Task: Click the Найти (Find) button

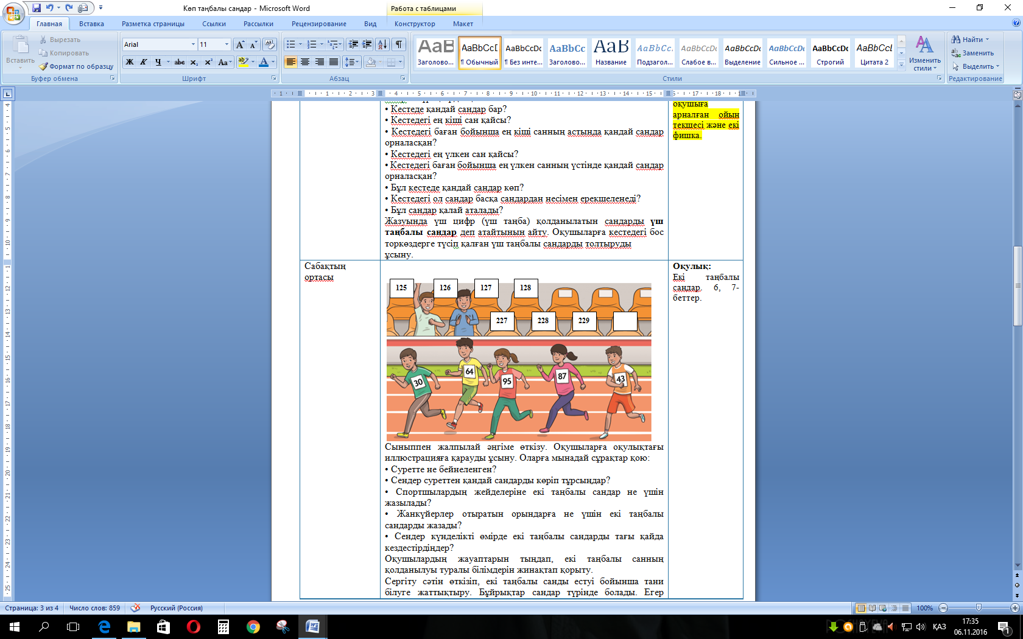Action: point(972,40)
